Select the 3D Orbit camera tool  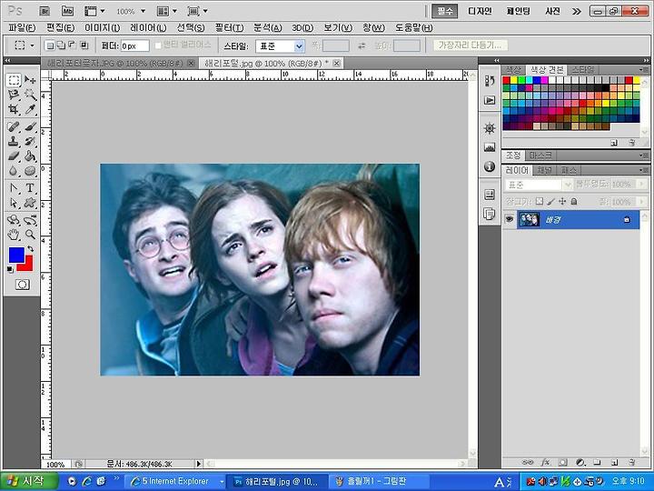pyautogui.click(x=30, y=220)
